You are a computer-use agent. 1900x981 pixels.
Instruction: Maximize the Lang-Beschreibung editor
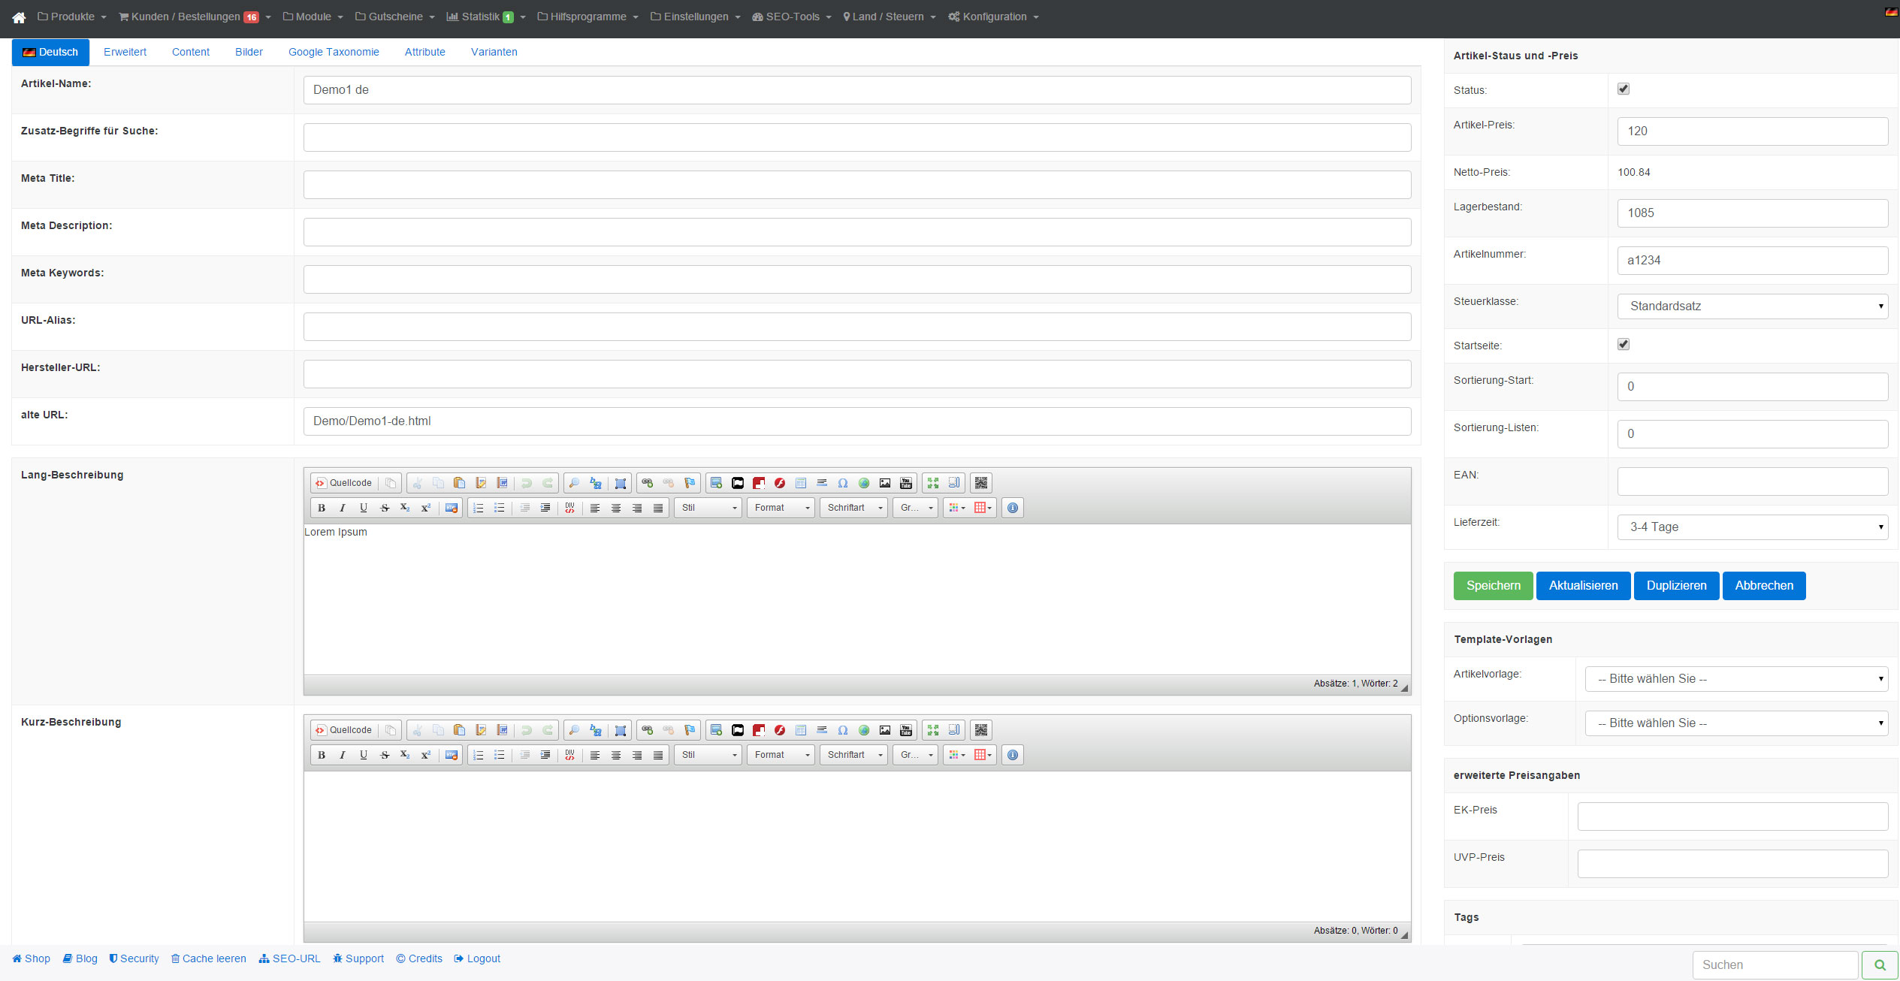(x=933, y=483)
